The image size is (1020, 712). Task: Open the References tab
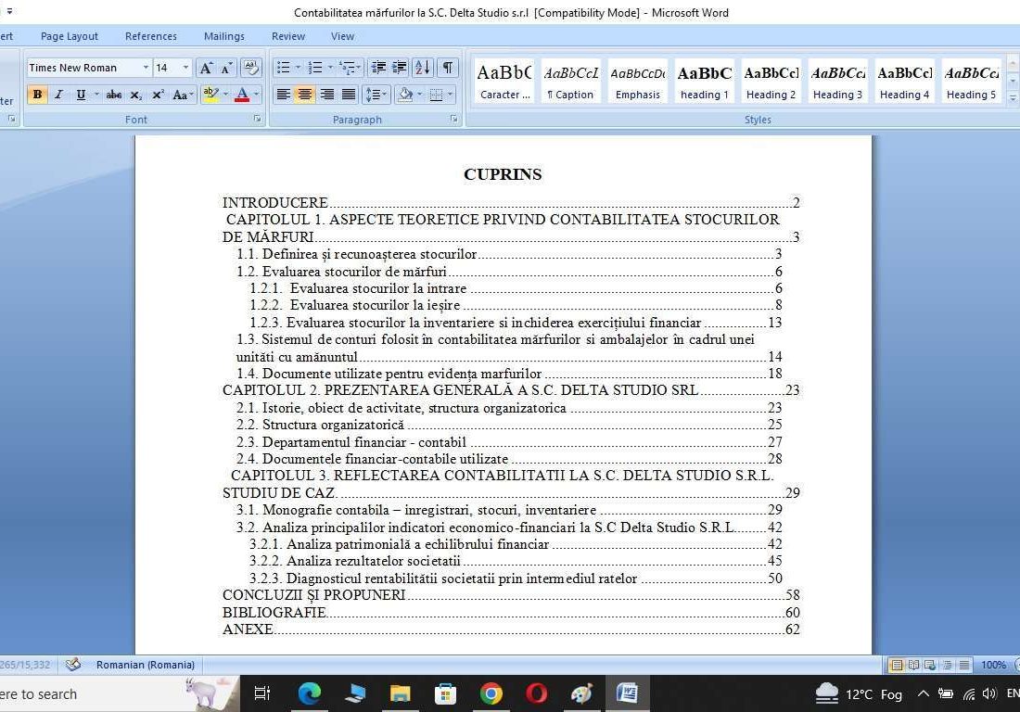pos(151,36)
